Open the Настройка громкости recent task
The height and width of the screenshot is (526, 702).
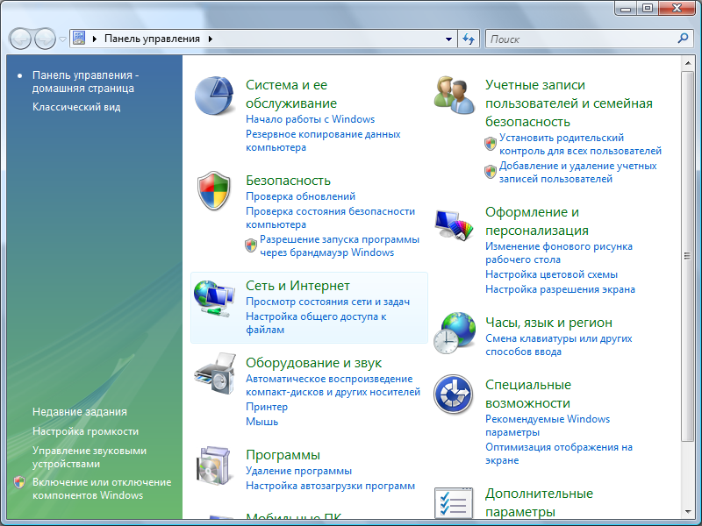[x=85, y=431]
